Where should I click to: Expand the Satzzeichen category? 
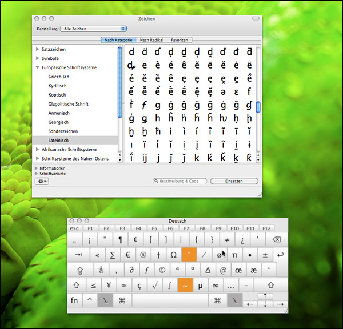[38, 50]
